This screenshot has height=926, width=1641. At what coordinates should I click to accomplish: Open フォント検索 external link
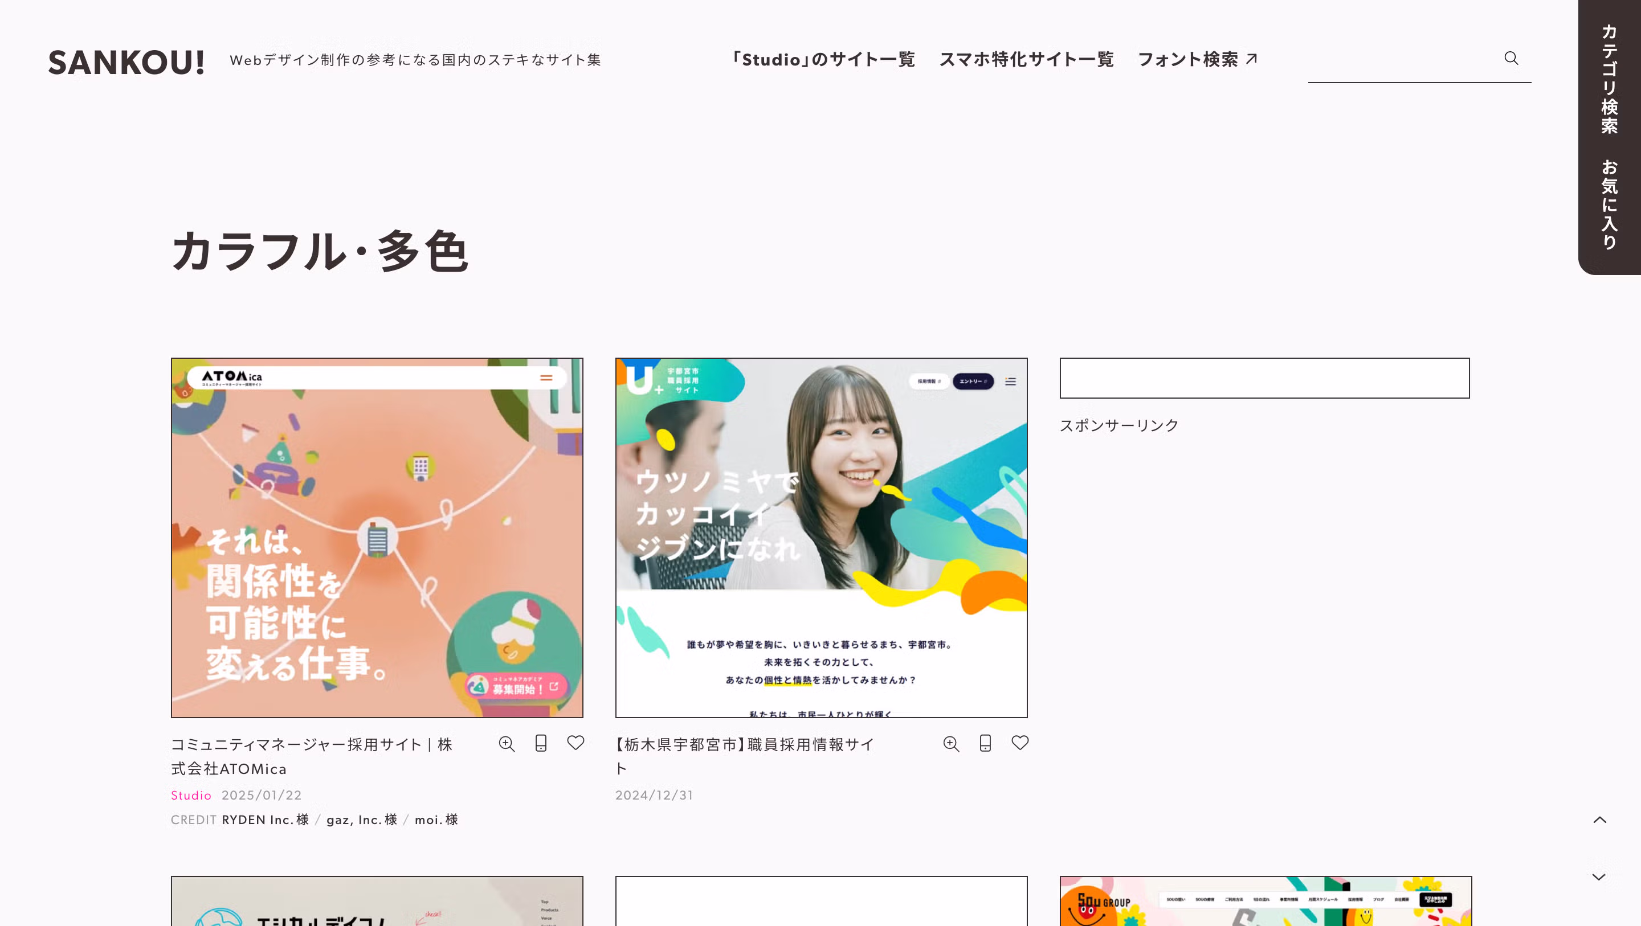pyautogui.click(x=1198, y=59)
